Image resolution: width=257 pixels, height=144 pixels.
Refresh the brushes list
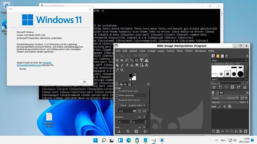coord(238,87)
